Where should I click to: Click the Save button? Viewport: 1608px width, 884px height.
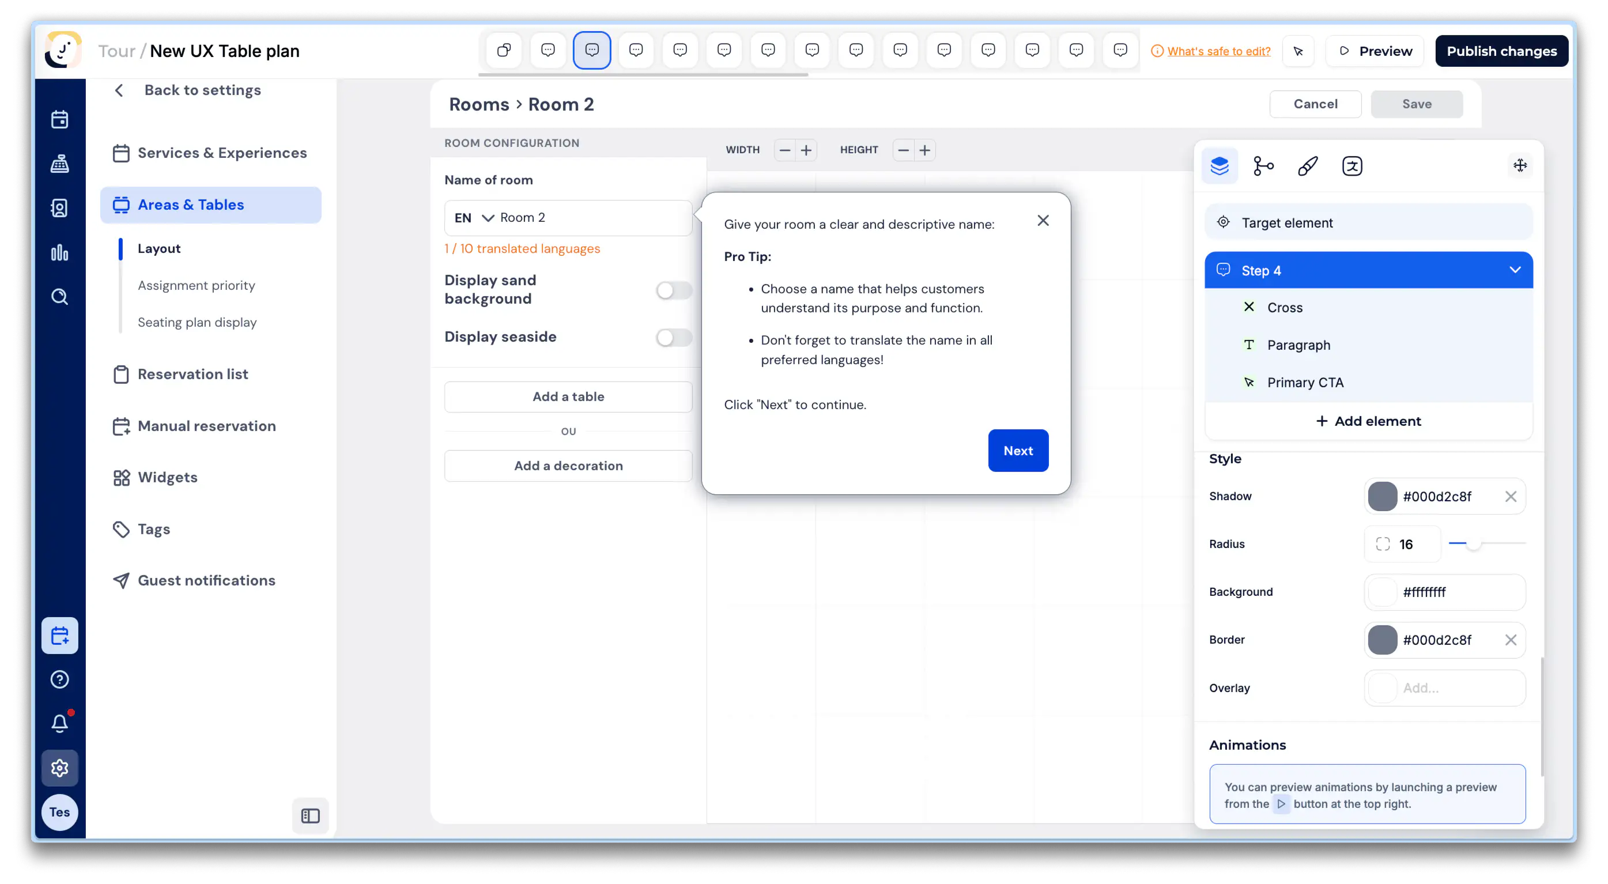[1416, 104]
